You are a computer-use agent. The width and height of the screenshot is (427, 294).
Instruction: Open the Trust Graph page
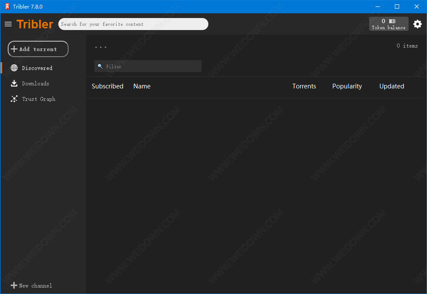(39, 99)
